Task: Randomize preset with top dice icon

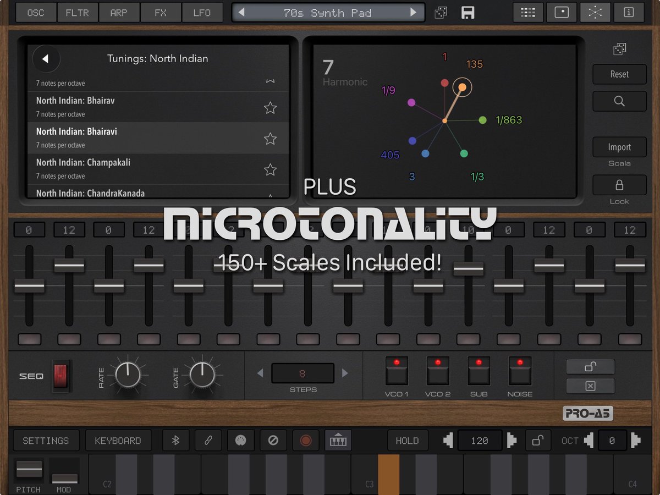Action: tap(441, 13)
